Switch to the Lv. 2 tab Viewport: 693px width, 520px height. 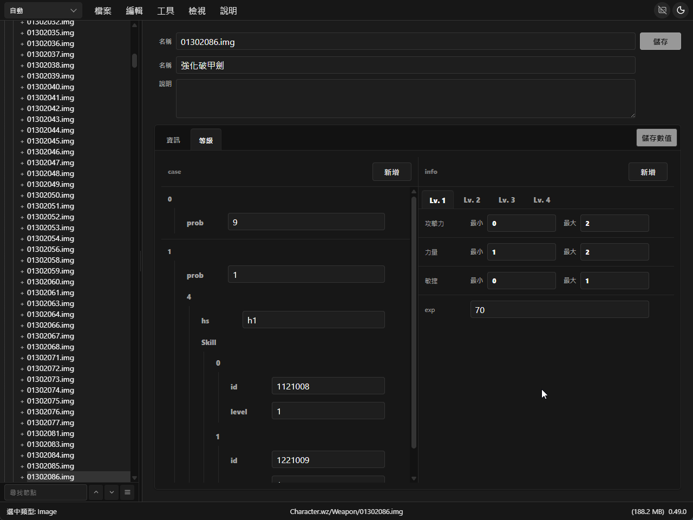coord(472,200)
